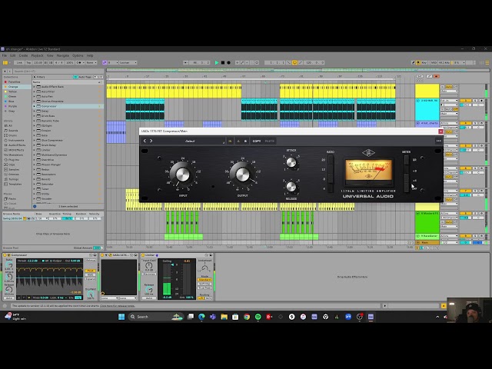Arm the Arrangement Record button
Image resolution: width=492 pixels, height=369 pixels.
[229, 63]
